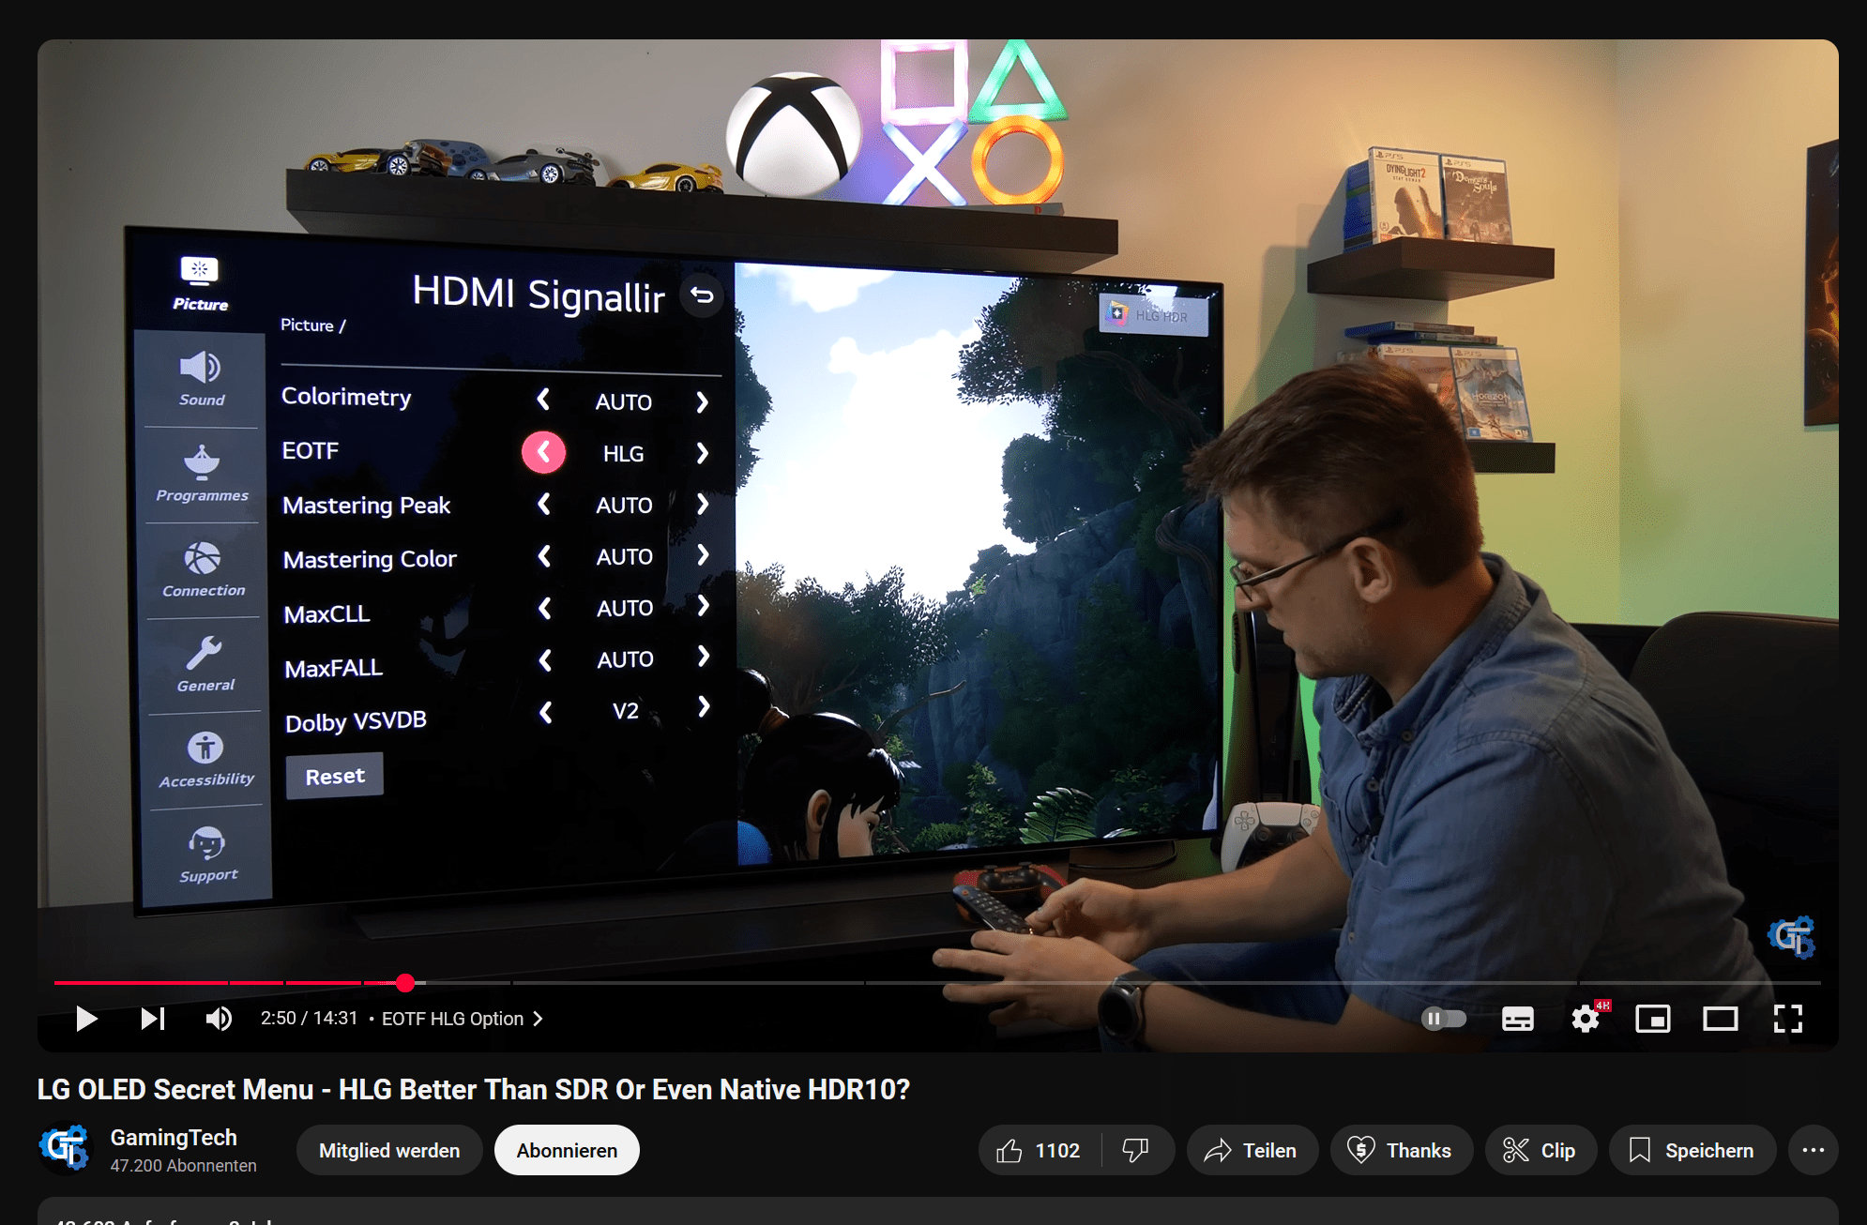The height and width of the screenshot is (1225, 1867).
Task: Like the video (1102)
Action: [x=1039, y=1151]
